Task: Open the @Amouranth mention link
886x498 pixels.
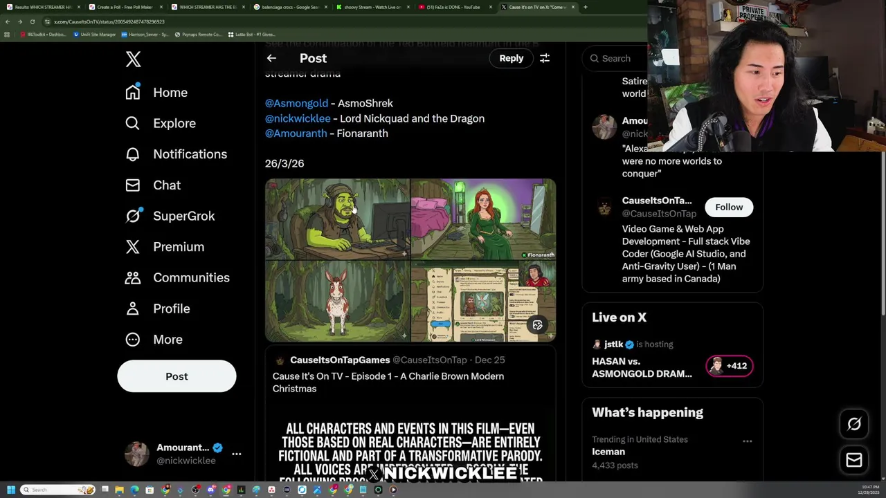Action: pyautogui.click(x=296, y=133)
